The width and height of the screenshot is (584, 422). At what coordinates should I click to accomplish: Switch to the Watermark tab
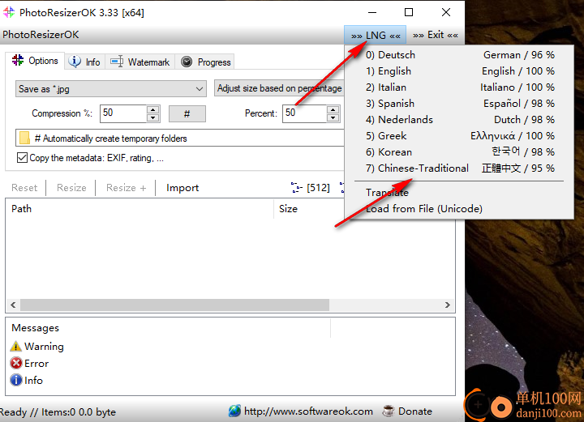(140, 62)
